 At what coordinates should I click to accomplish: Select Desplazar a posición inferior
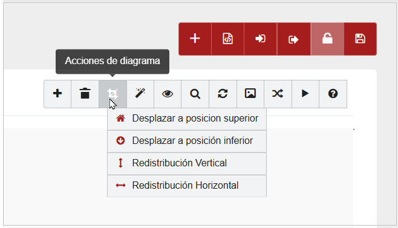click(187, 141)
